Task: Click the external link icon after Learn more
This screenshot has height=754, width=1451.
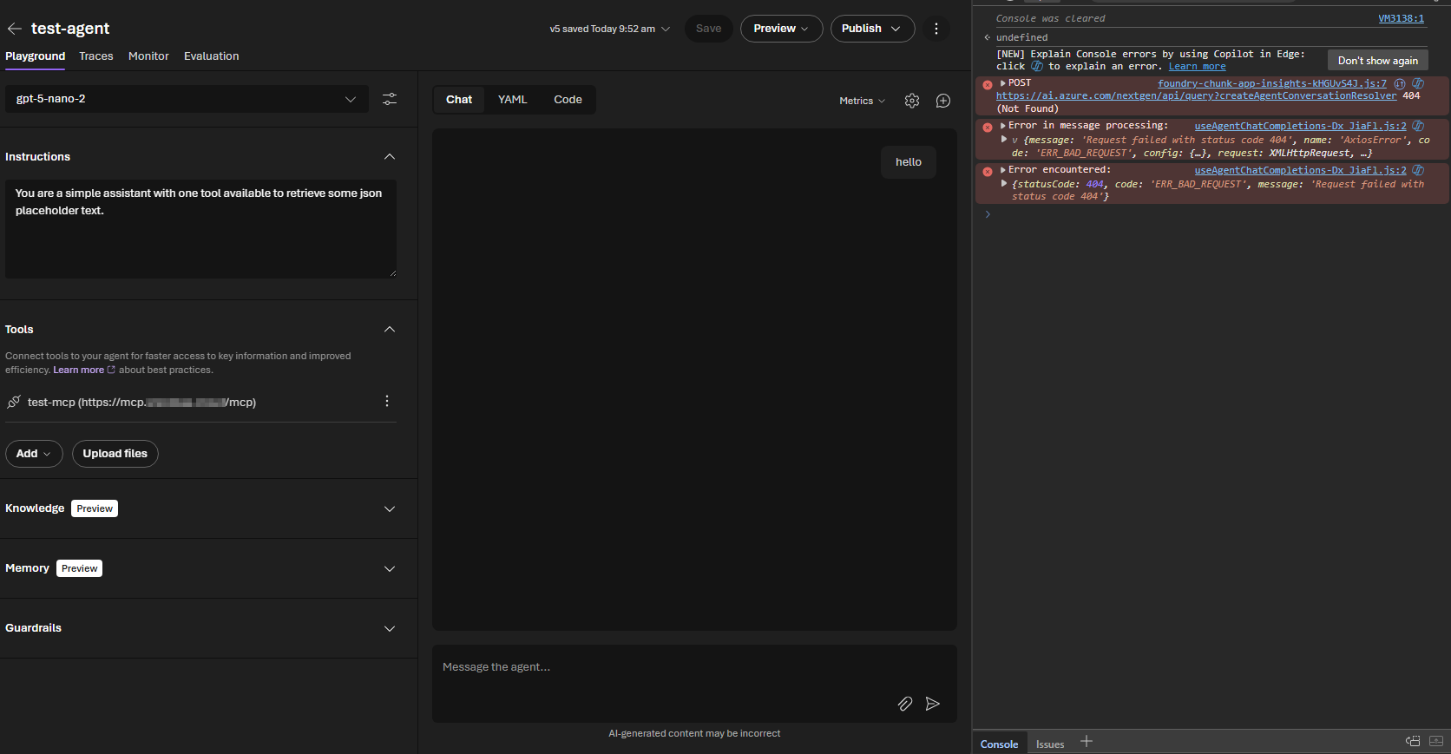Action: [111, 370]
